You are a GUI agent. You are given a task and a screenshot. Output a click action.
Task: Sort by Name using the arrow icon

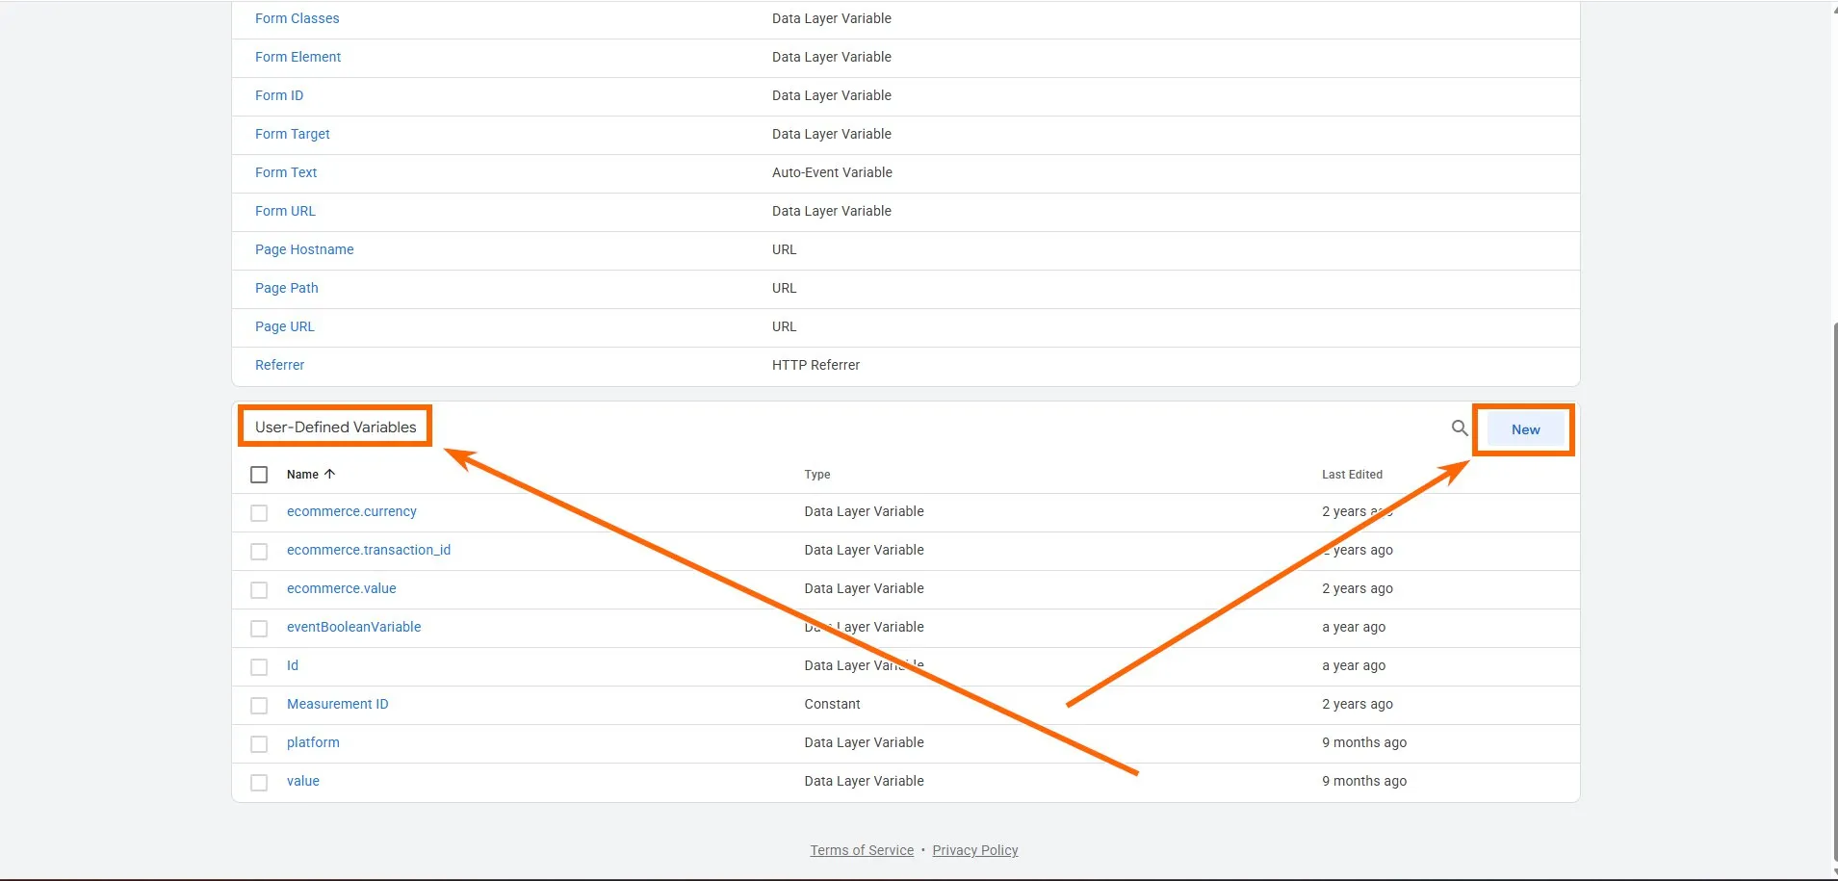330,474
